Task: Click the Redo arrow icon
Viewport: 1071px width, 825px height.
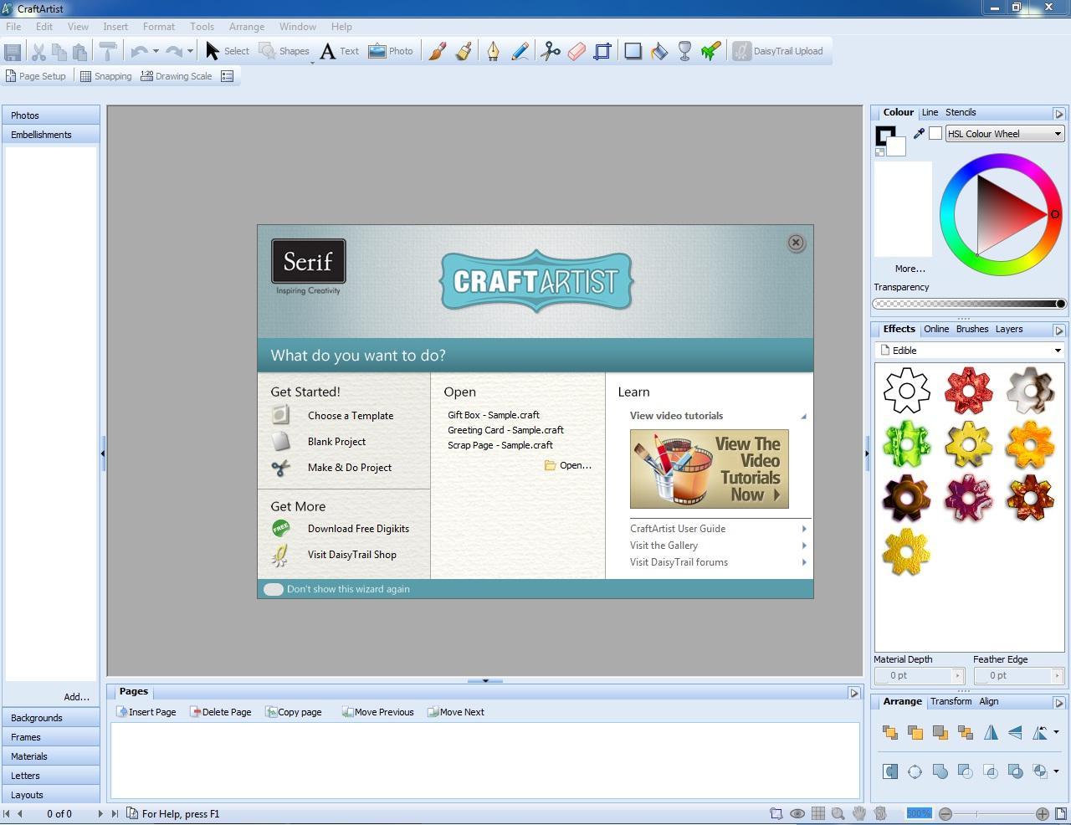Action: click(173, 51)
